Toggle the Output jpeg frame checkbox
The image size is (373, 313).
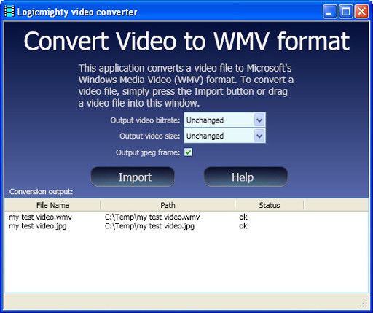(188, 152)
